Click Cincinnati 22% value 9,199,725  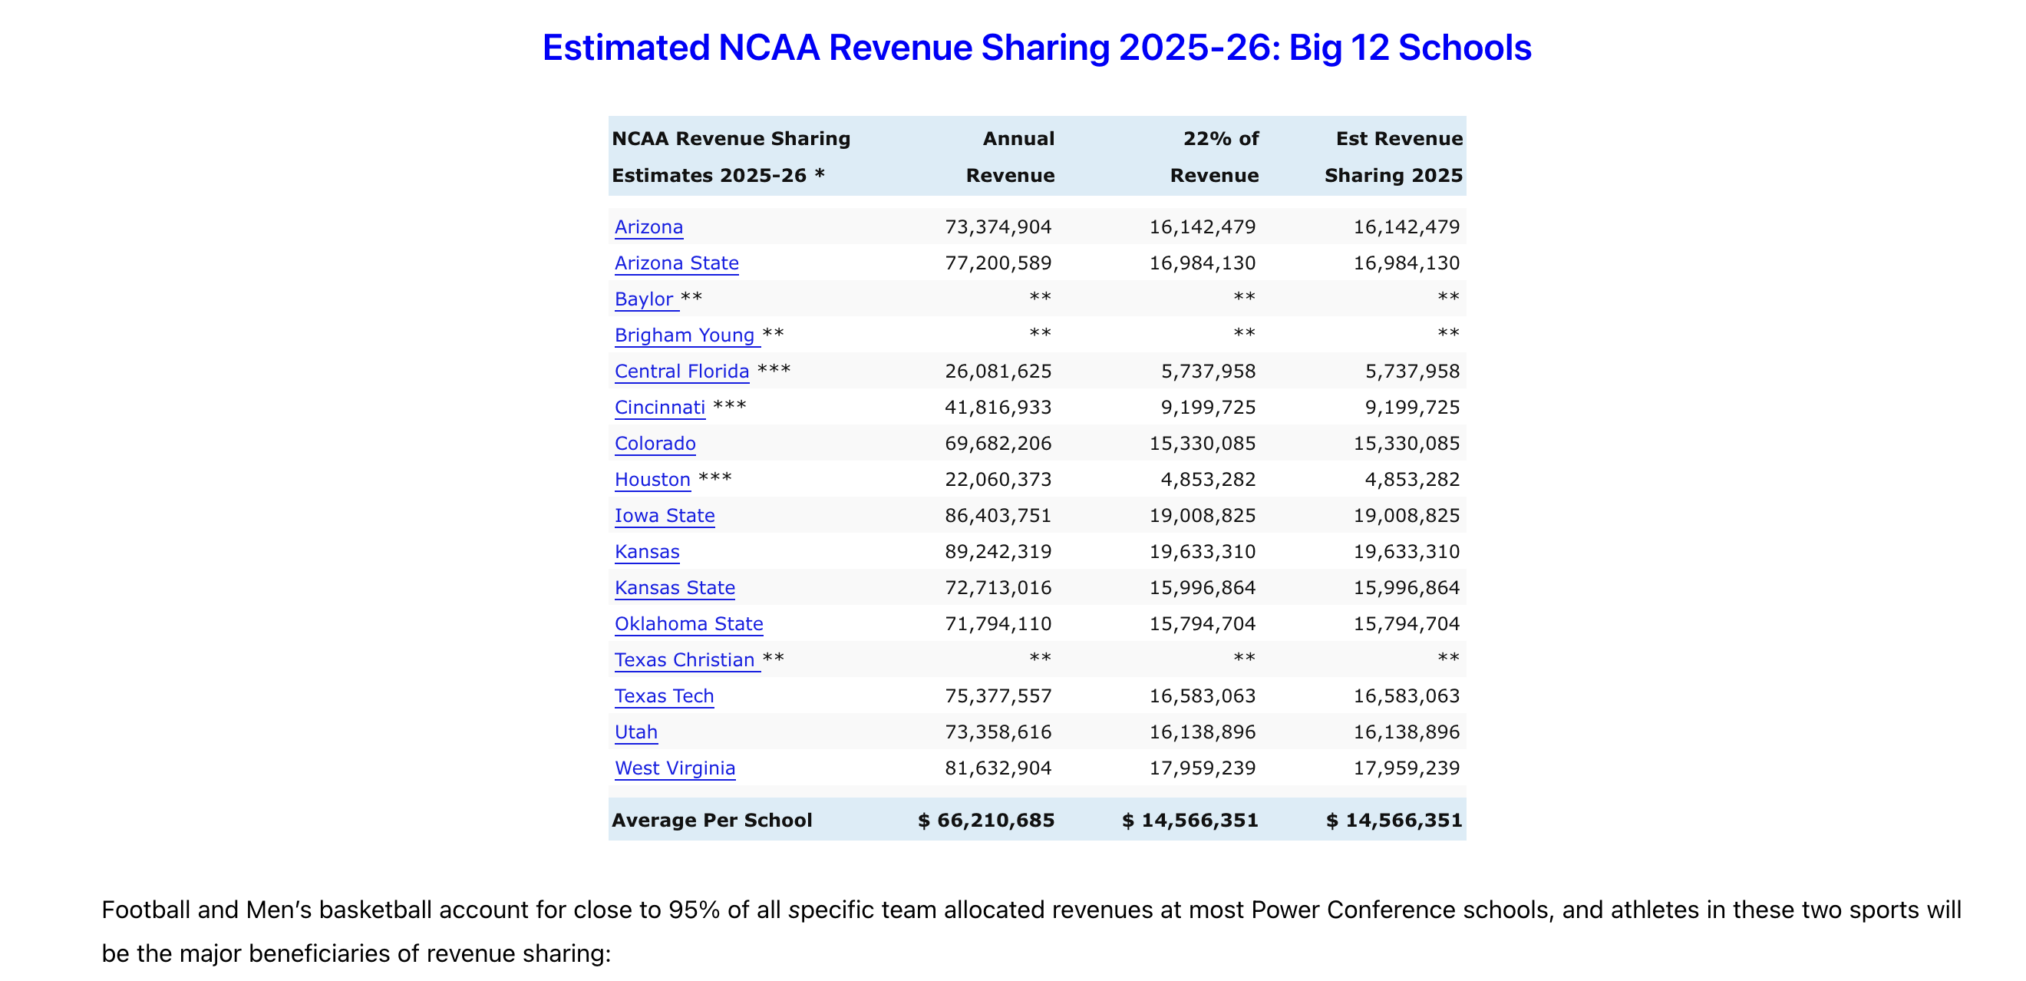point(1208,408)
